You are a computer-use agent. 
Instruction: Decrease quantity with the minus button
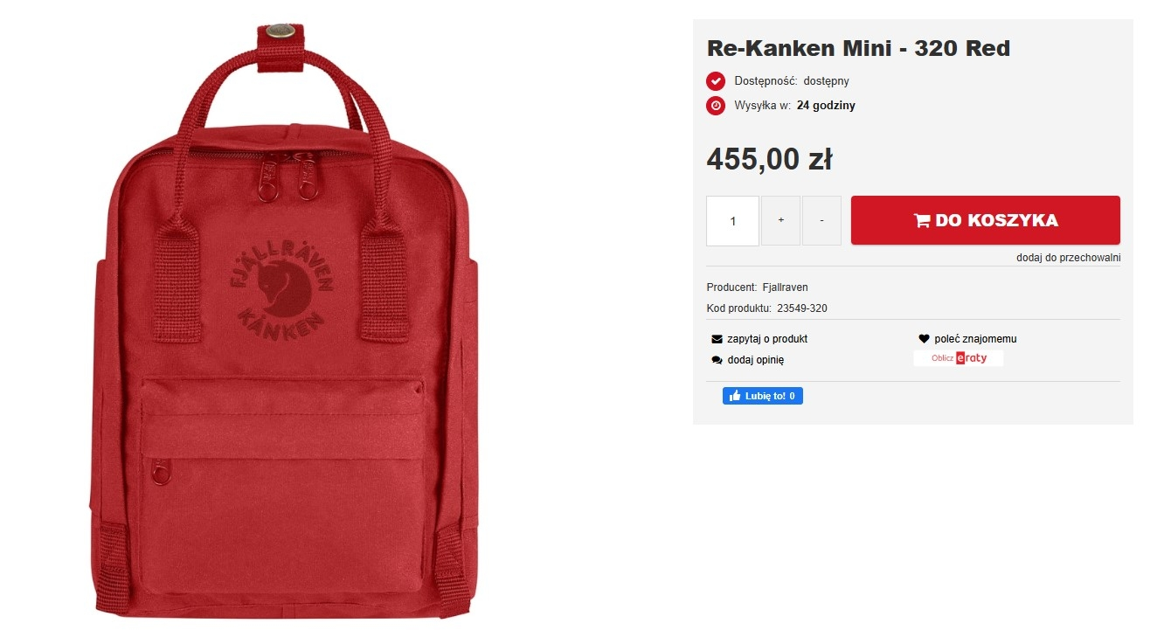[x=821, y=221]
